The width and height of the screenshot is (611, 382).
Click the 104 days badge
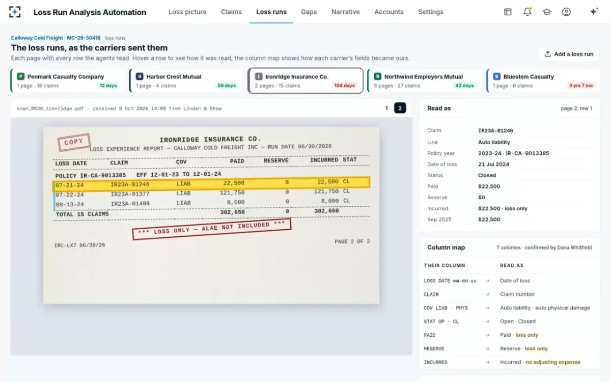(345, 86)
